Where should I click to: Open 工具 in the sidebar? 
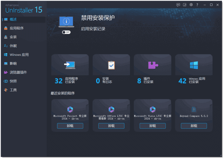(x=13, y=90)
